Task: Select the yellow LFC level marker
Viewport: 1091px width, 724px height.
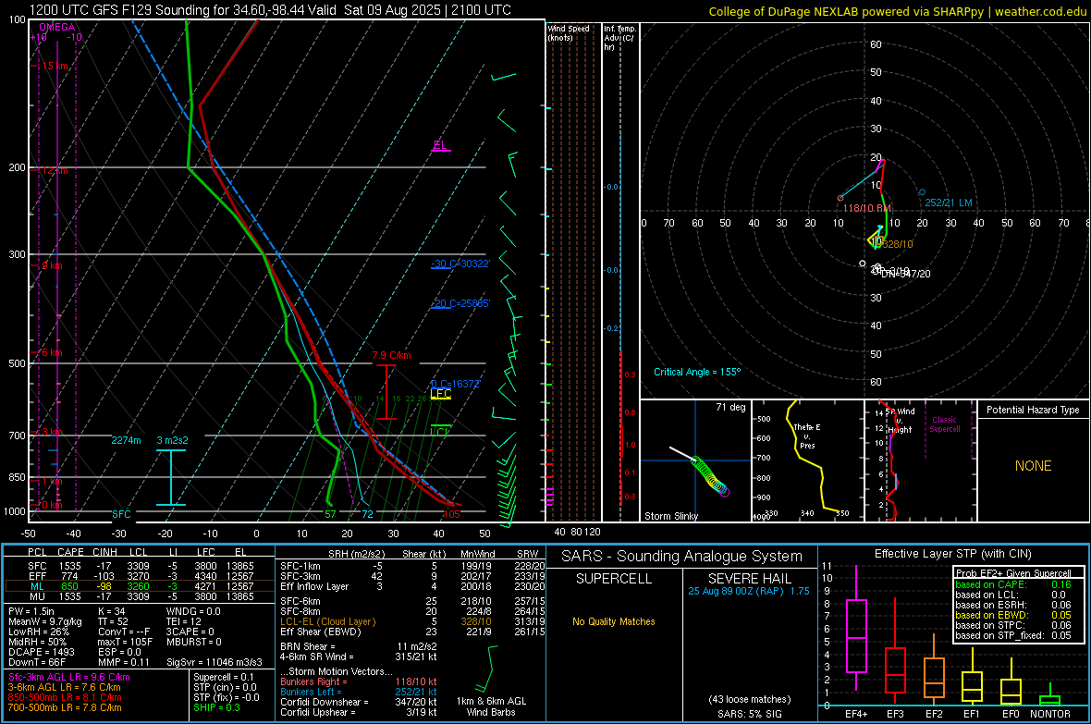Action: [x=441, y=394]
